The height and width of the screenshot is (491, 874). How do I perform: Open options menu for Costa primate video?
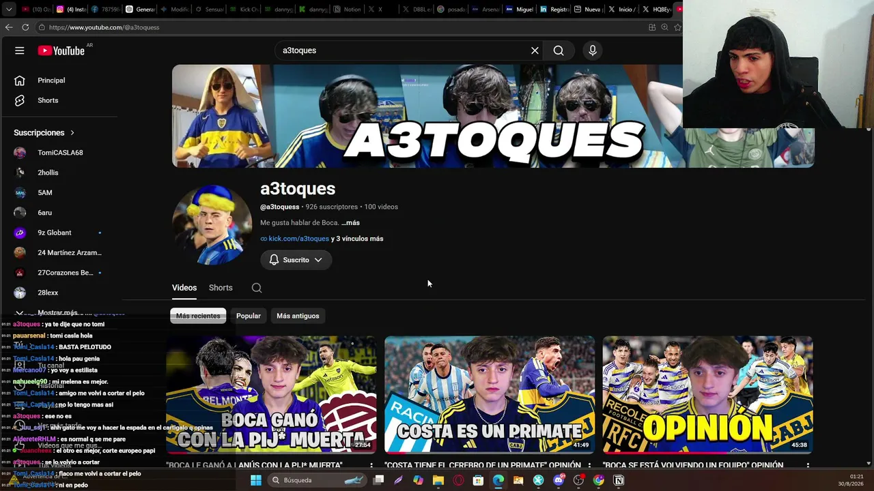tap(589, 466)
